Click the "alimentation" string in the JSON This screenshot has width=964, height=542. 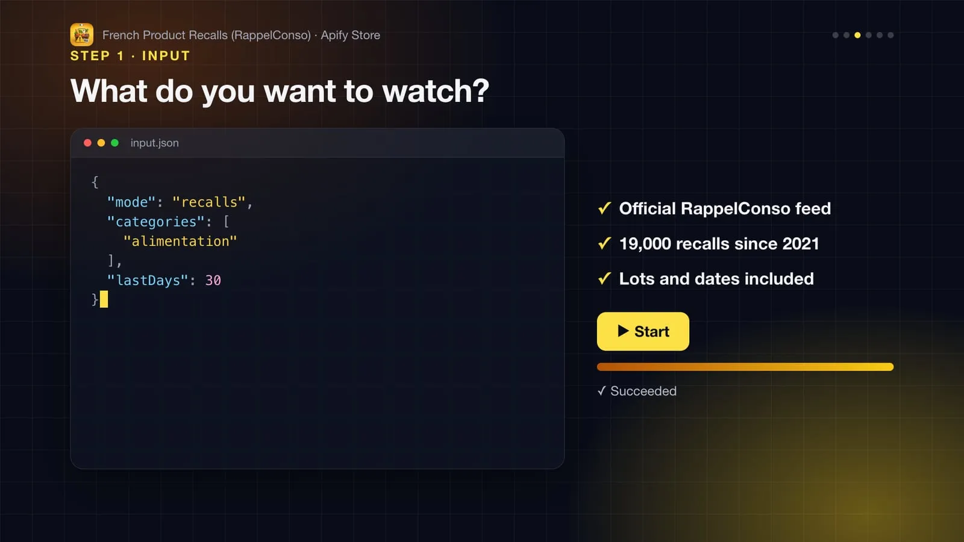(x=180, y=241)
